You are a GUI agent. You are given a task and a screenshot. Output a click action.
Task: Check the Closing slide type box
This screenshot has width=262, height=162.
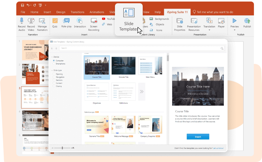coord(54,86)
